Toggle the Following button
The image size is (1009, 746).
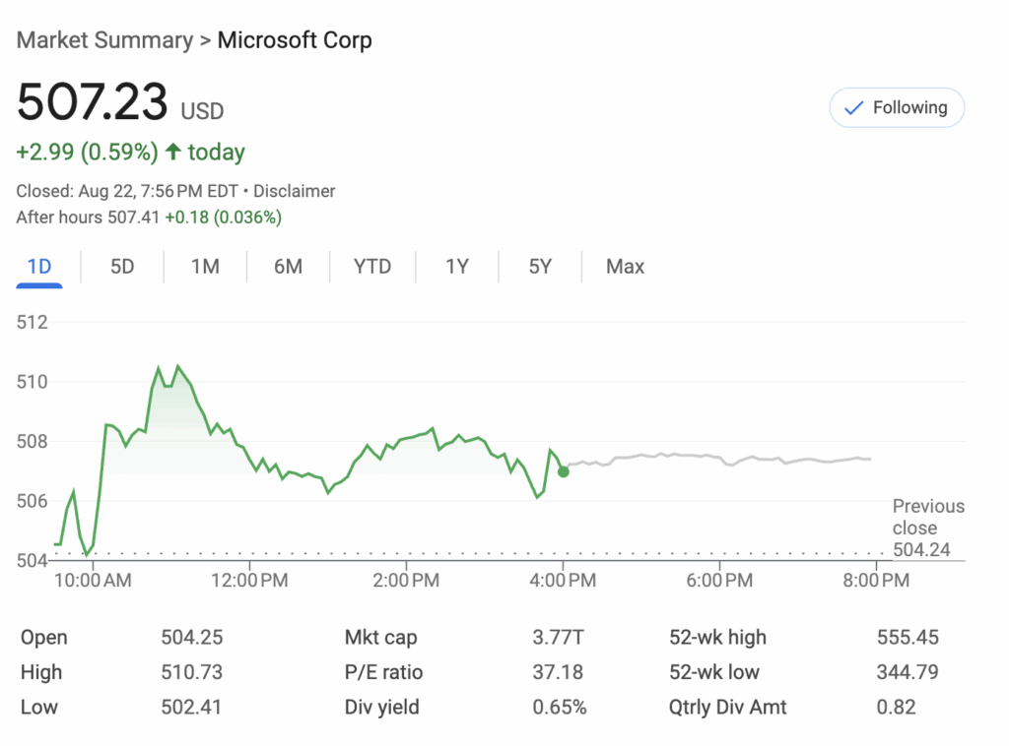[897, 107]
